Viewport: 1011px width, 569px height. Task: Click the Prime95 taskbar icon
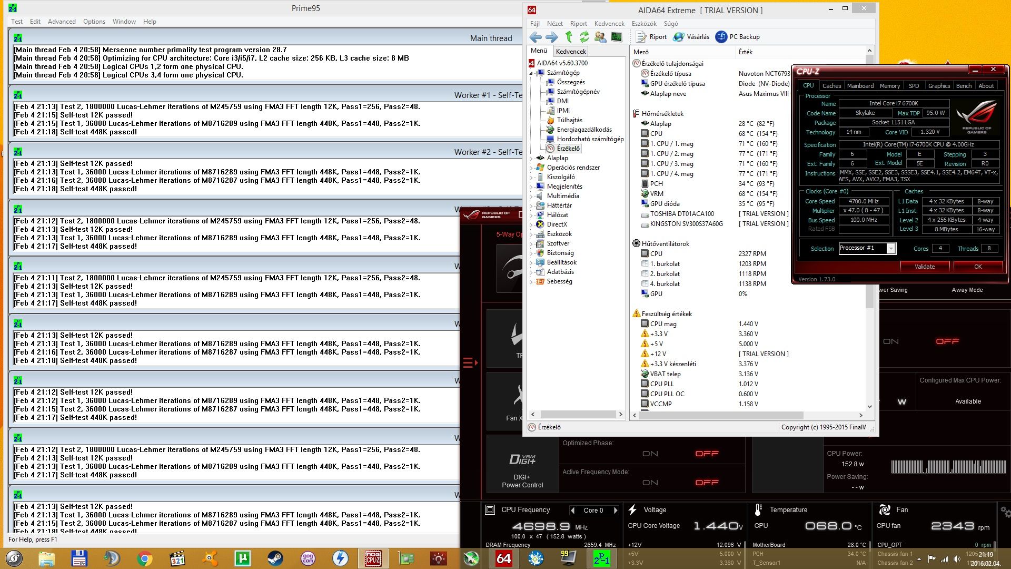click(x=601, y=558)
